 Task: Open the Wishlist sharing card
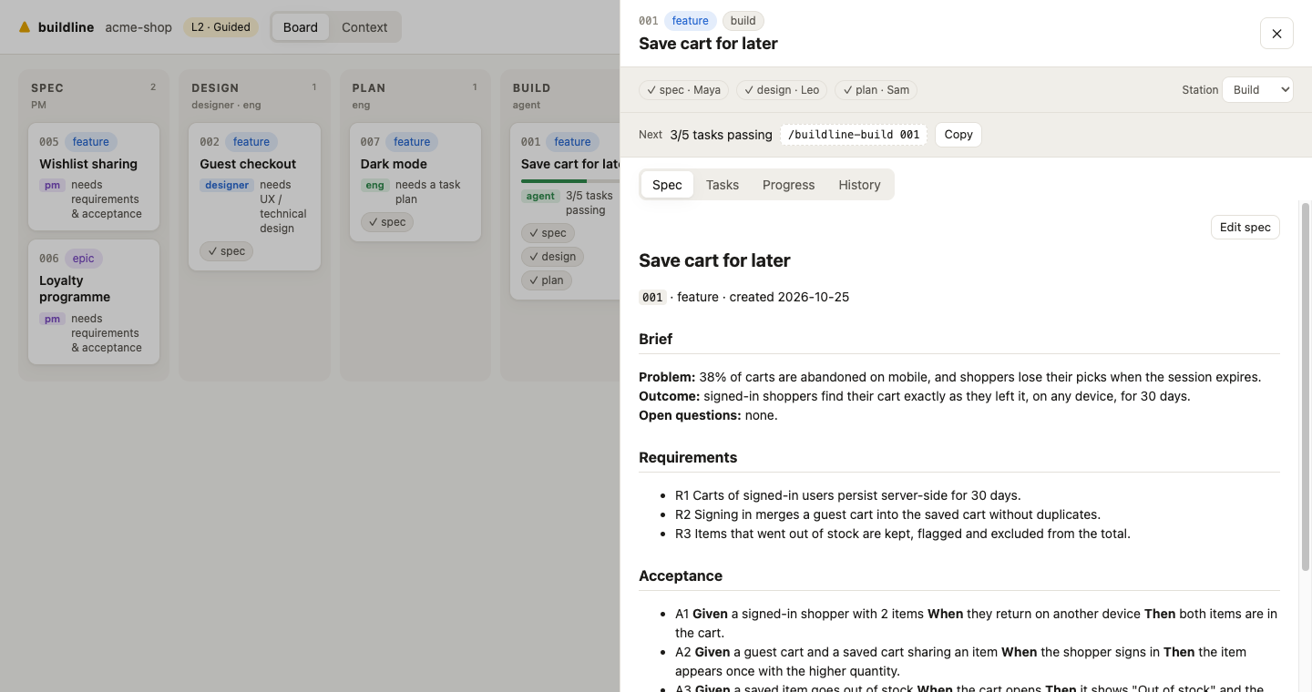tap(94, 177)
